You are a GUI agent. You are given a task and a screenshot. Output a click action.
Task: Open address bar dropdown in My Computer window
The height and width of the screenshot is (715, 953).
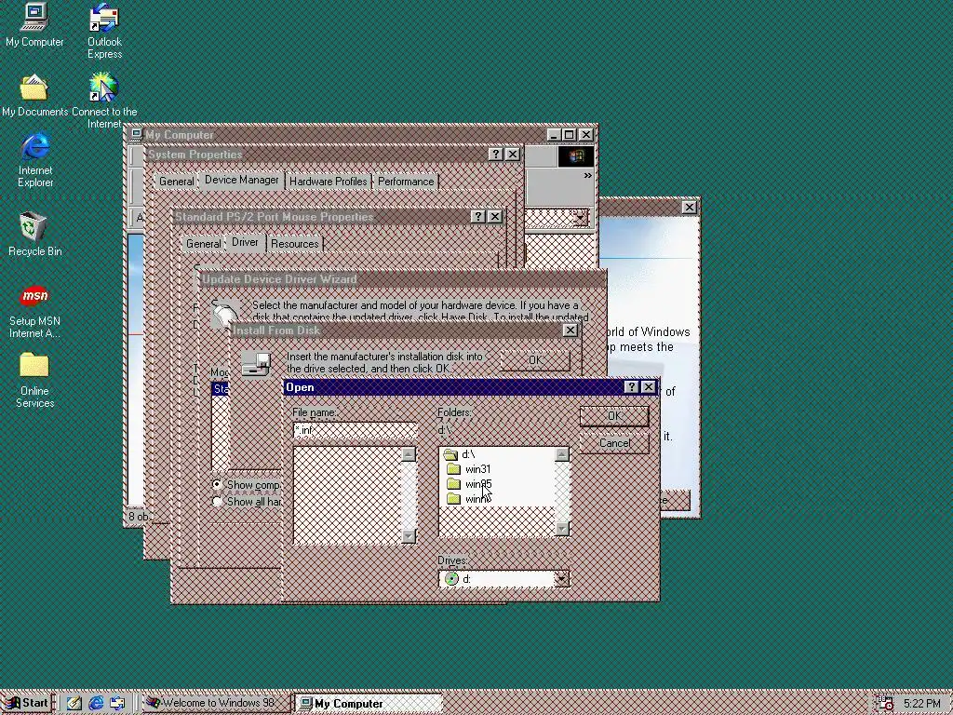coord(581,218)
